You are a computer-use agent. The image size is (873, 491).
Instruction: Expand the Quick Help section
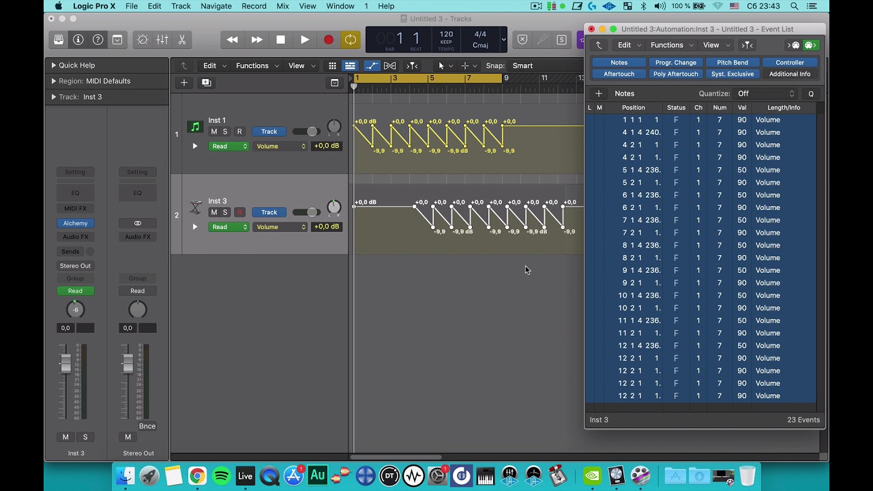click(x=54, y=65)
